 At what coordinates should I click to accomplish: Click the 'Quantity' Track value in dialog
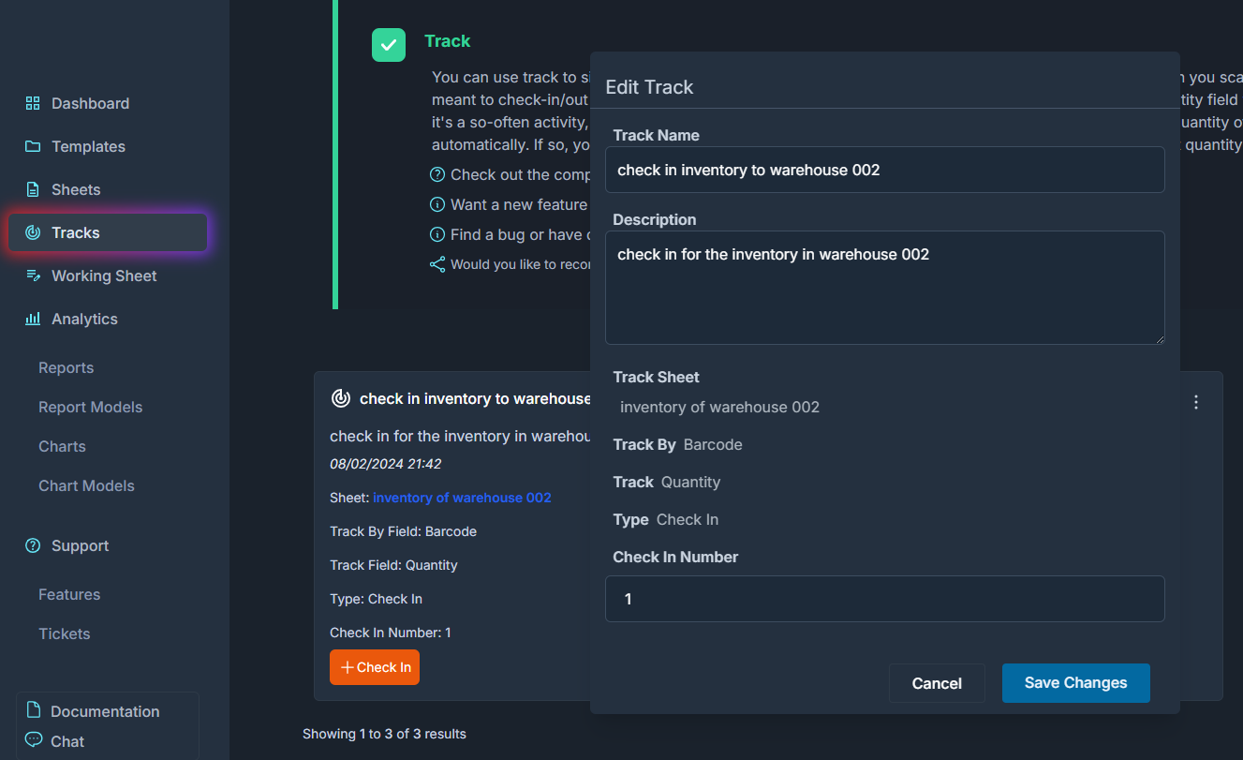[690, 482]
